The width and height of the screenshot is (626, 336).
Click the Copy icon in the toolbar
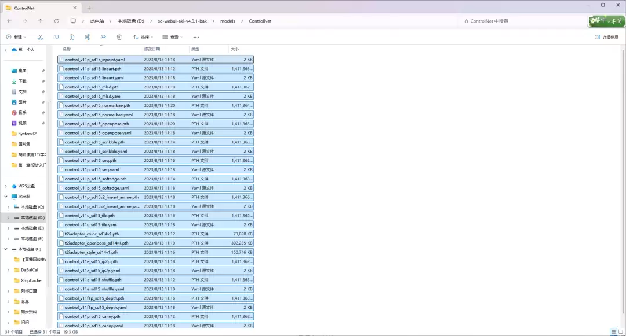(x=56, y=37)
